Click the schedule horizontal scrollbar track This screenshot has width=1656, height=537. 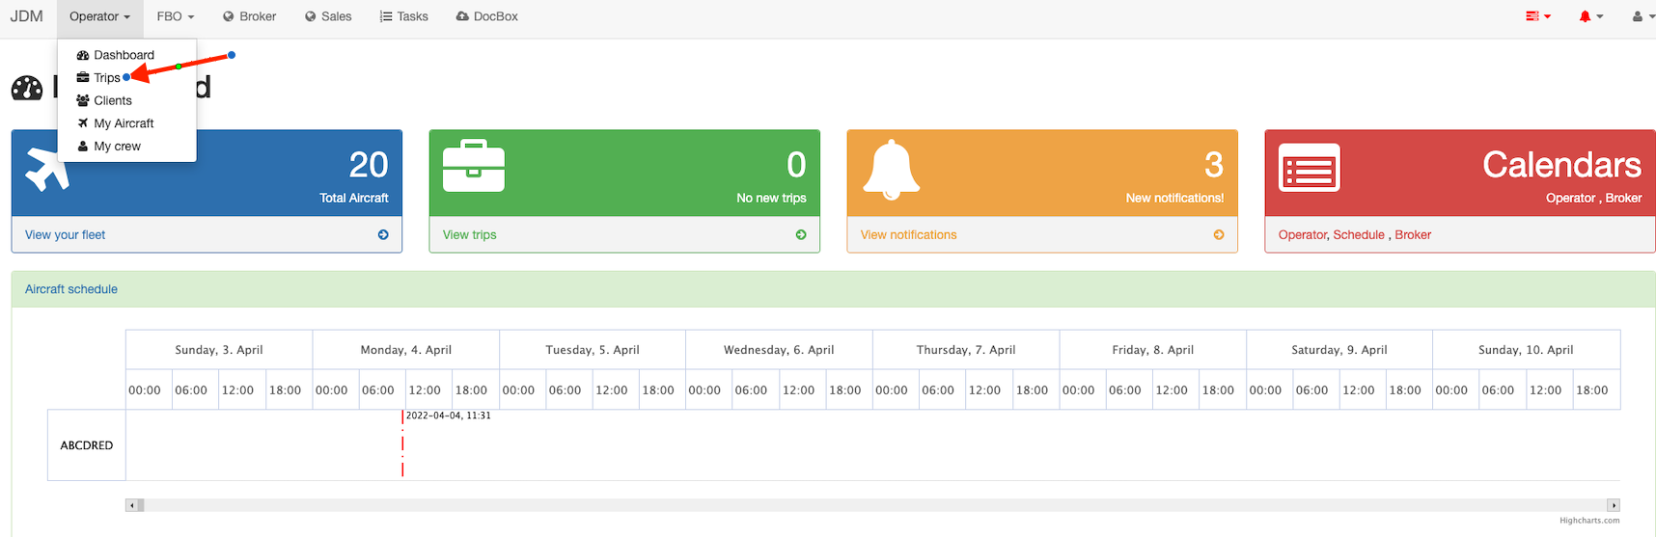tap(869, 505)
